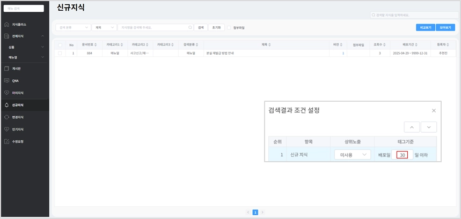Sort by 등록자 column arrows
This screenshot has height=219, width=461.
(x=448, y=45)
